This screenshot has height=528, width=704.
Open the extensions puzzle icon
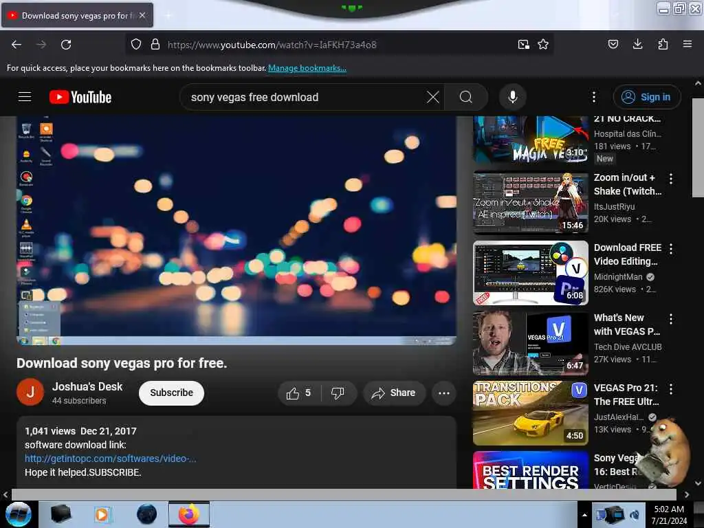663,44
